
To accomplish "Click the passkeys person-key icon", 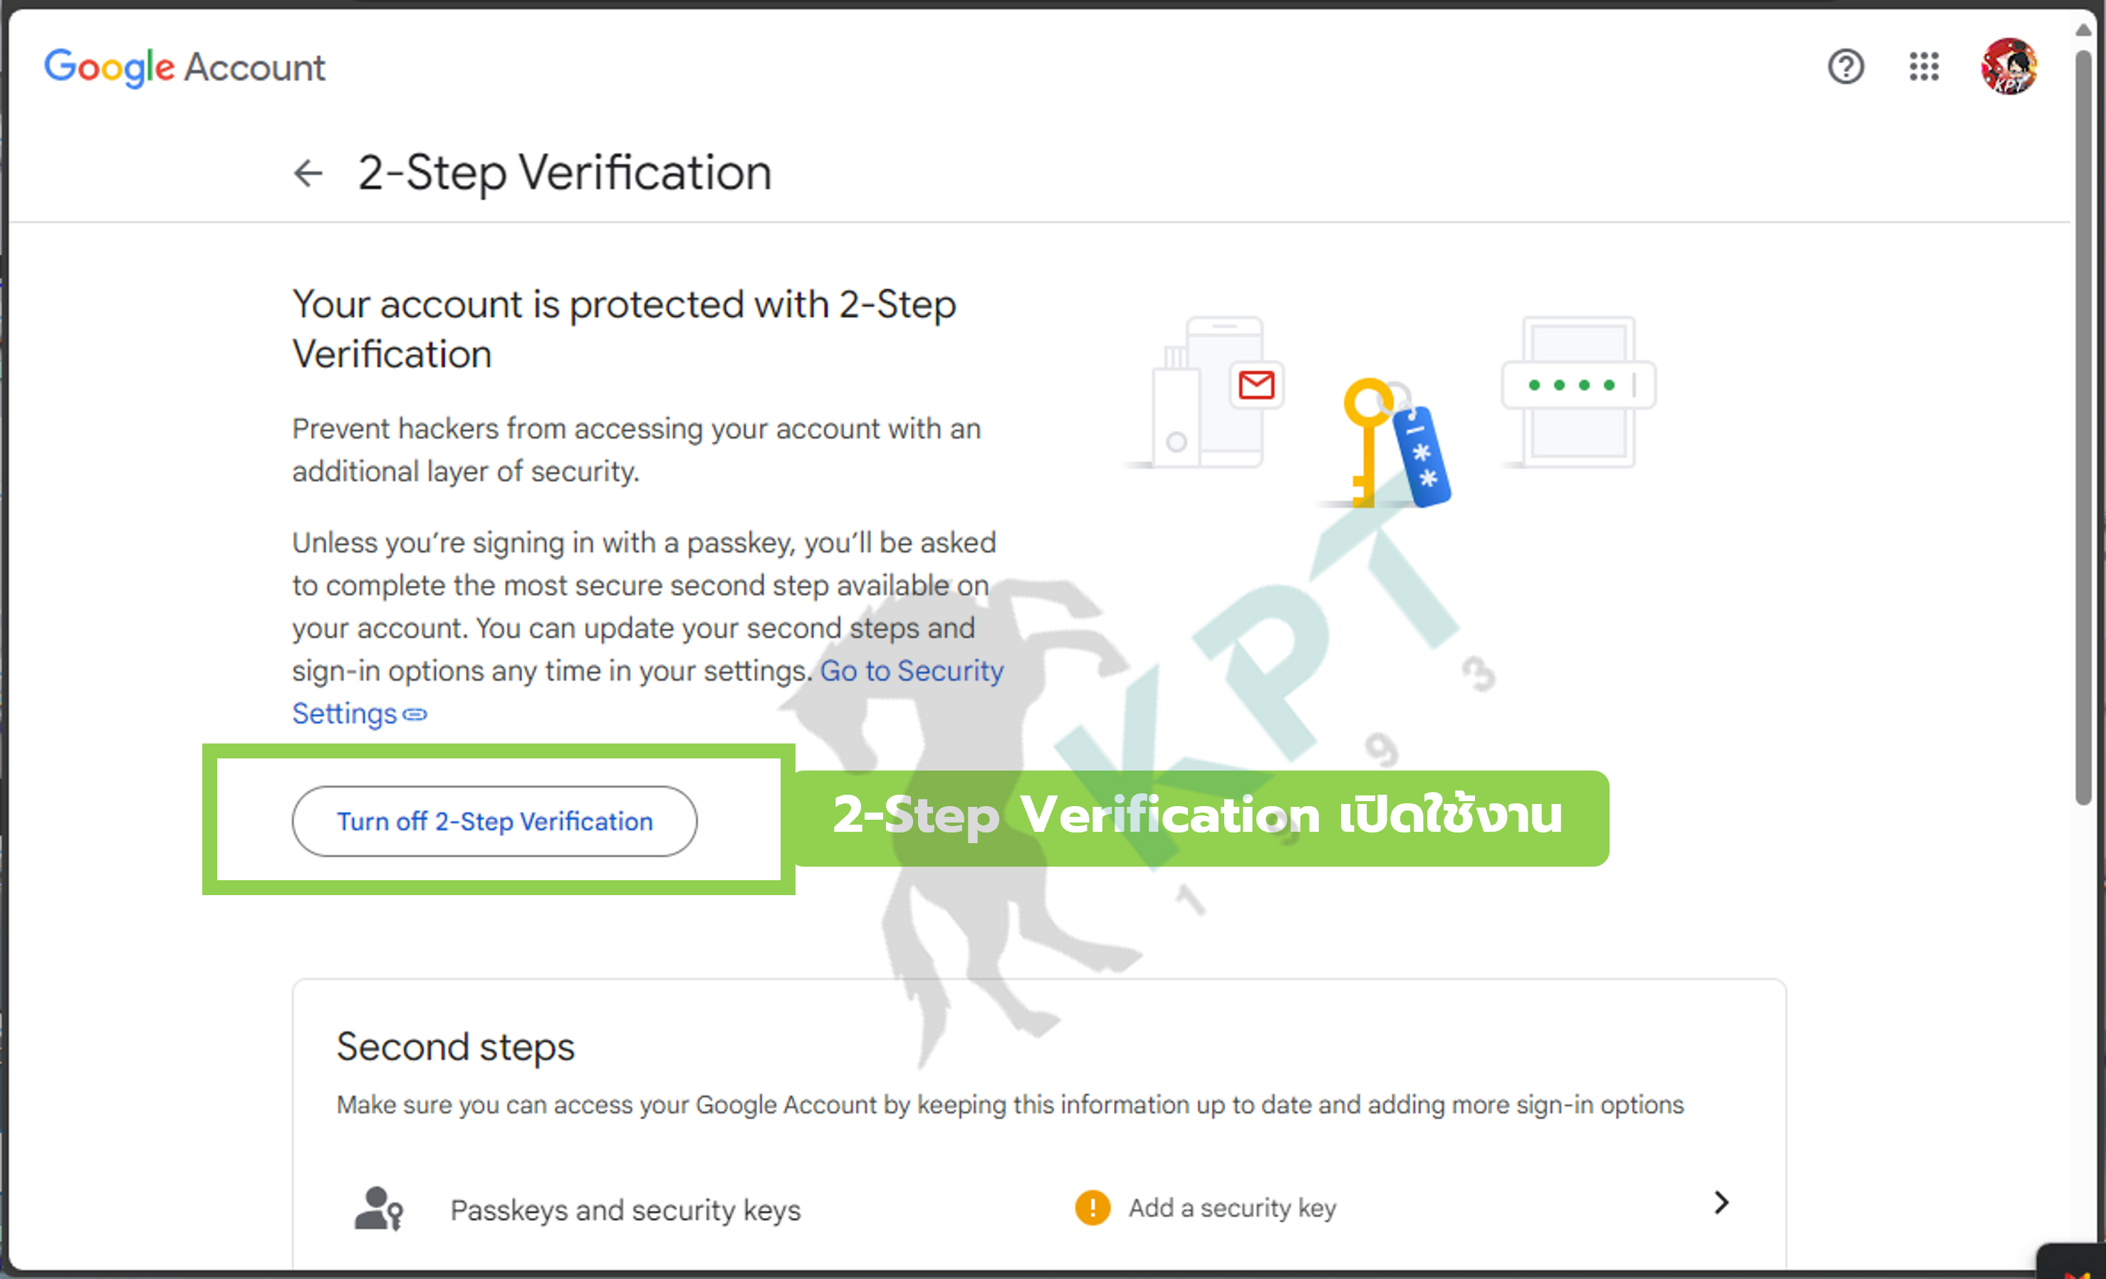I will pyautogui.click(x=377, y=1208).
